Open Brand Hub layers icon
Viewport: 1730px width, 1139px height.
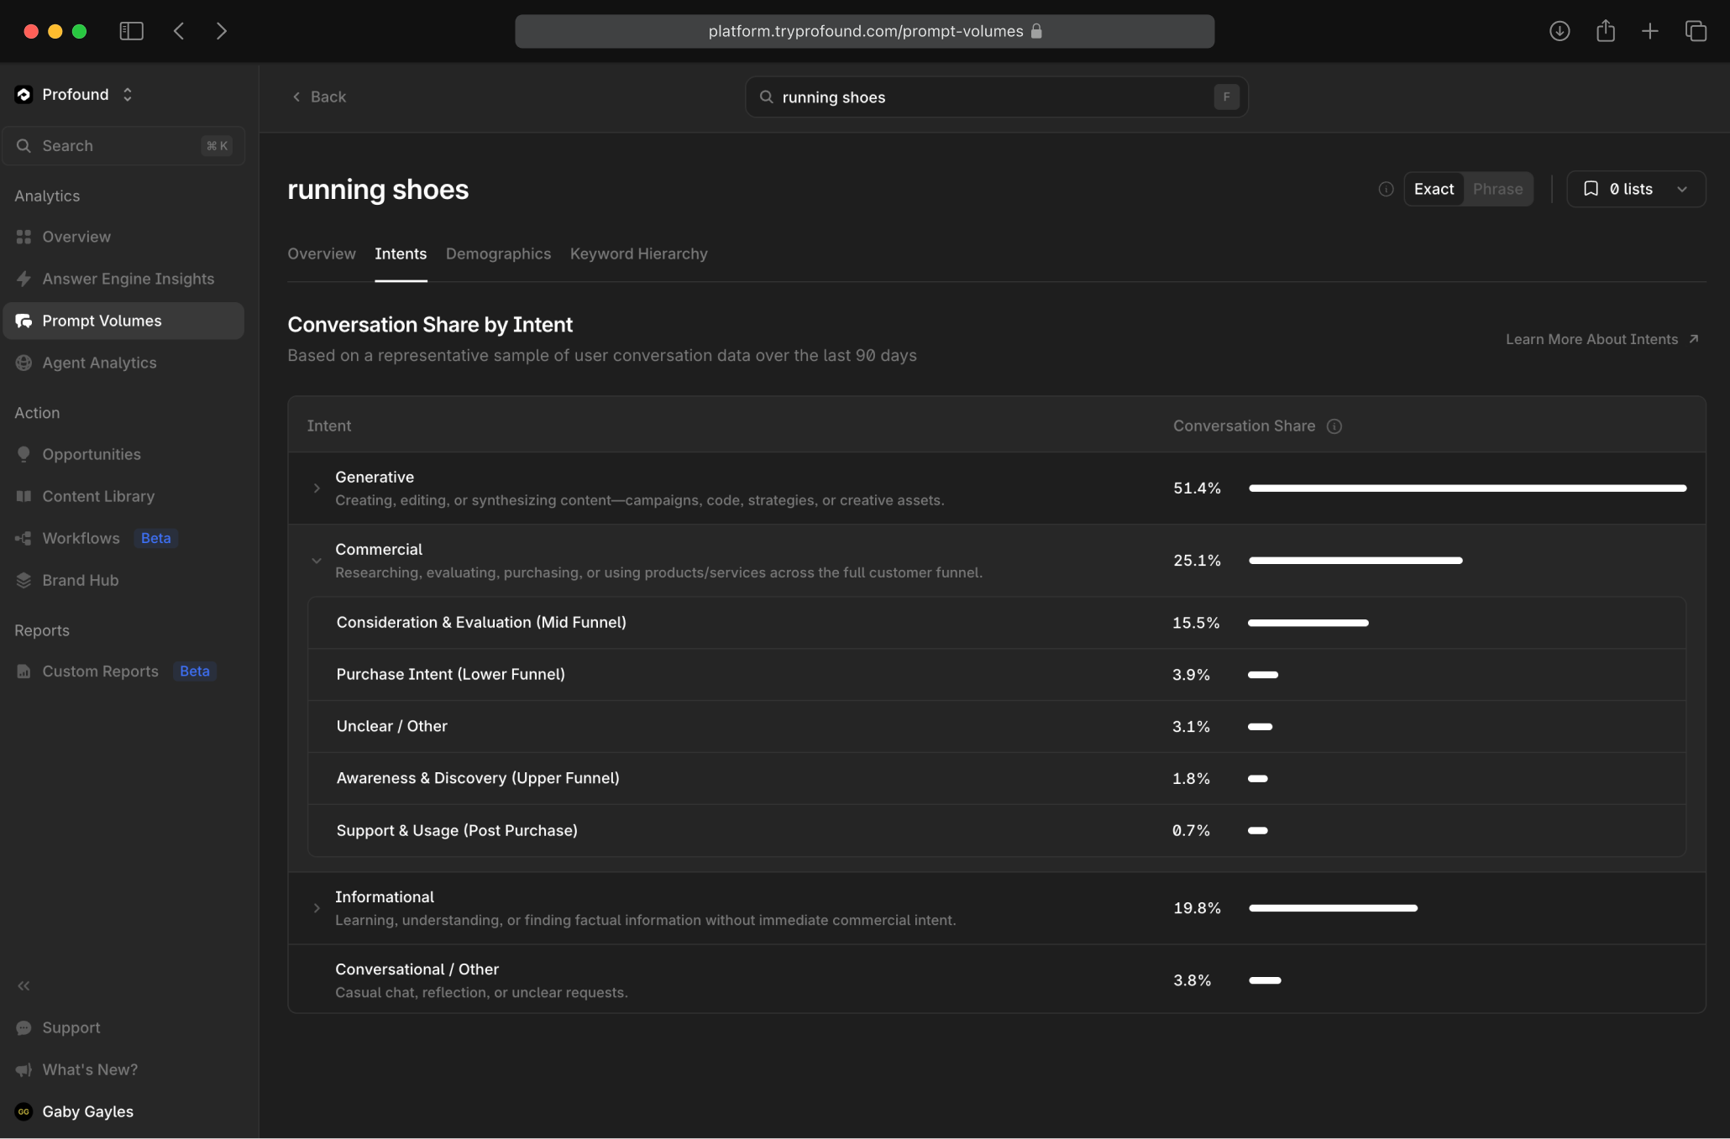pos(24,580)
